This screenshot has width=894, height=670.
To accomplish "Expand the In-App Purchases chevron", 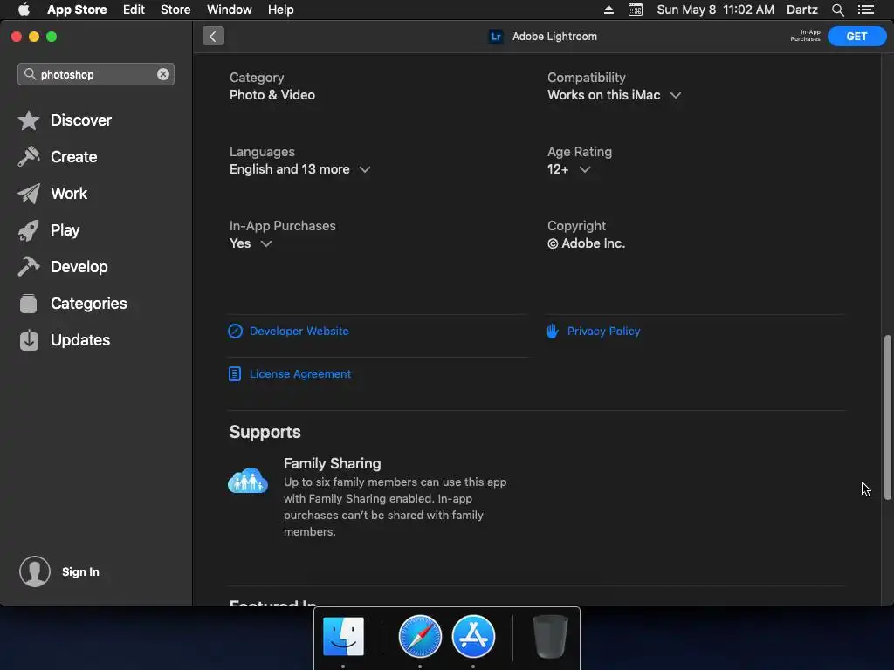I will [x=265, y=243].
